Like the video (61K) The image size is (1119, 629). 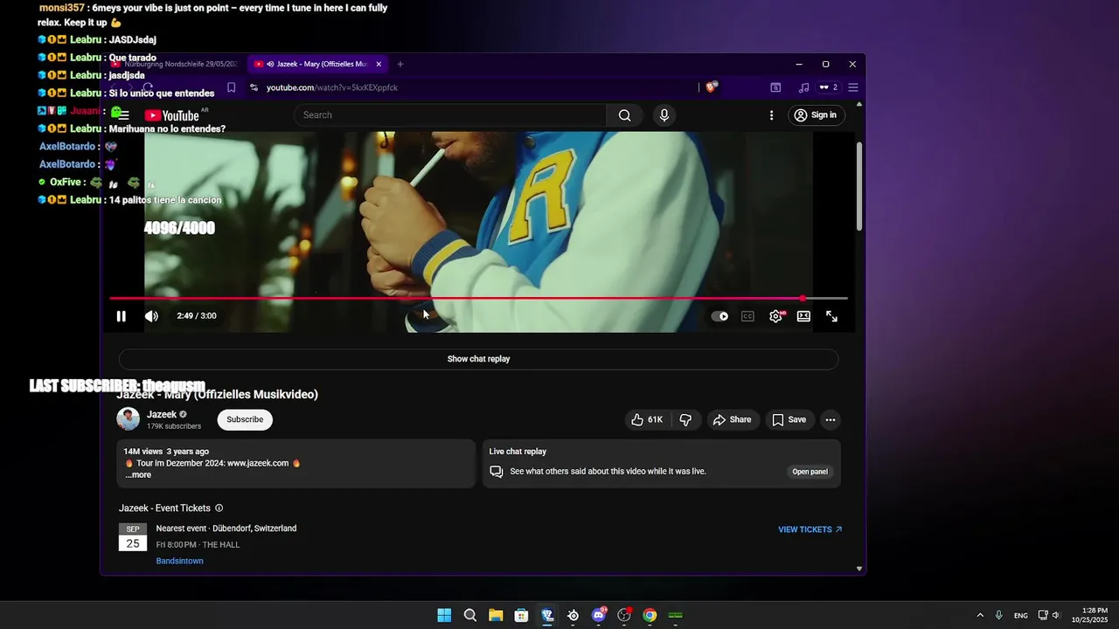[648, 419]
